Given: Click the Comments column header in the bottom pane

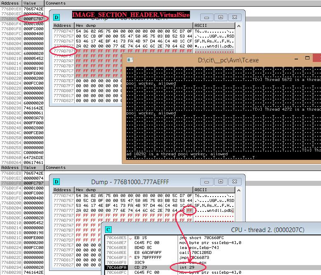Looking at the screenshot, I should click(55, 168).
